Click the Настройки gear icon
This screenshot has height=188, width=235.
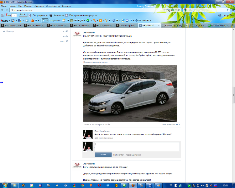coord(220,15)
